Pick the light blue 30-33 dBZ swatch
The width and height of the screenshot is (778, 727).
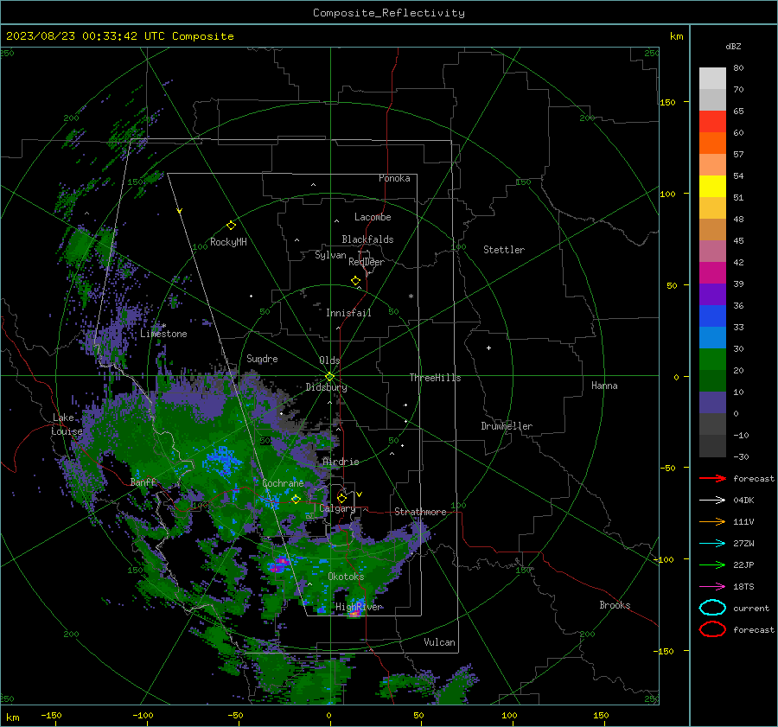pos(712,338)
